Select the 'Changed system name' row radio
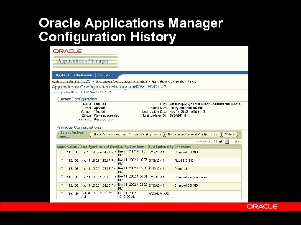 click(61, 177)
